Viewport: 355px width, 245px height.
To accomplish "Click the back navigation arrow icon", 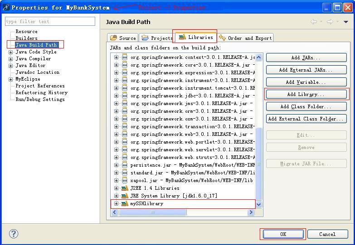I will 314,22.
